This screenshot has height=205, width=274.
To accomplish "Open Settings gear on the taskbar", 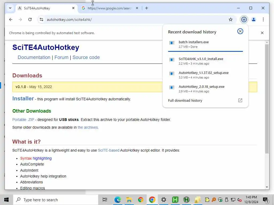I will tap(163, 200).
